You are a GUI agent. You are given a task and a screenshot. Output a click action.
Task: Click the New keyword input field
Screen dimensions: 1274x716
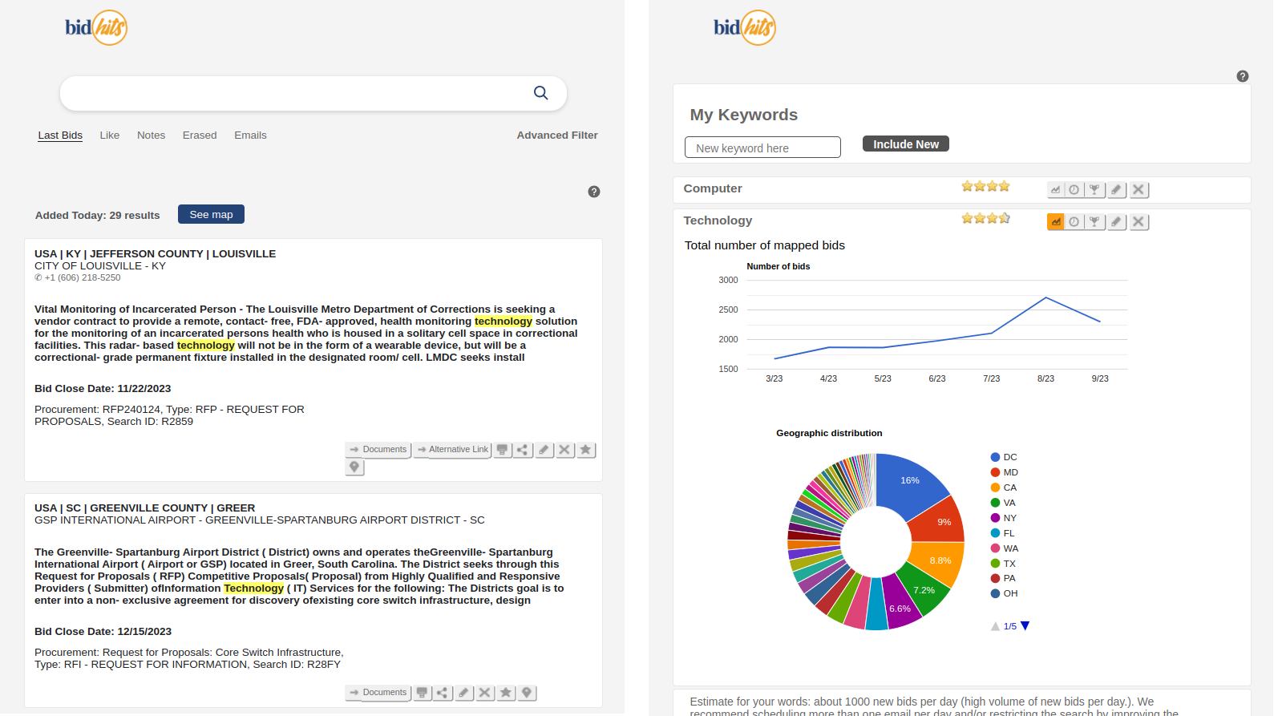(762, 148)
